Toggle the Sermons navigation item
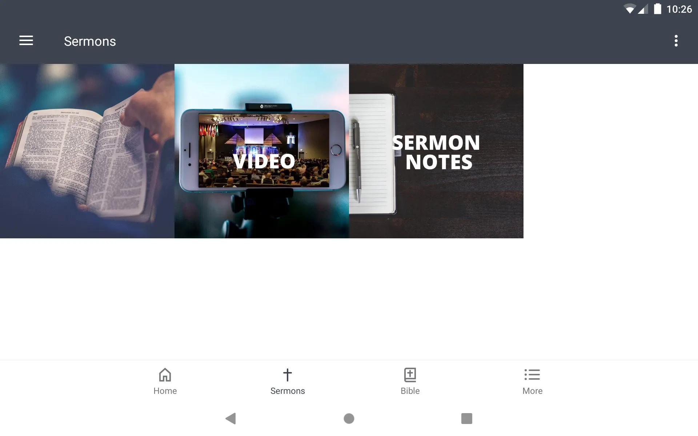 (x=288, y=381)
